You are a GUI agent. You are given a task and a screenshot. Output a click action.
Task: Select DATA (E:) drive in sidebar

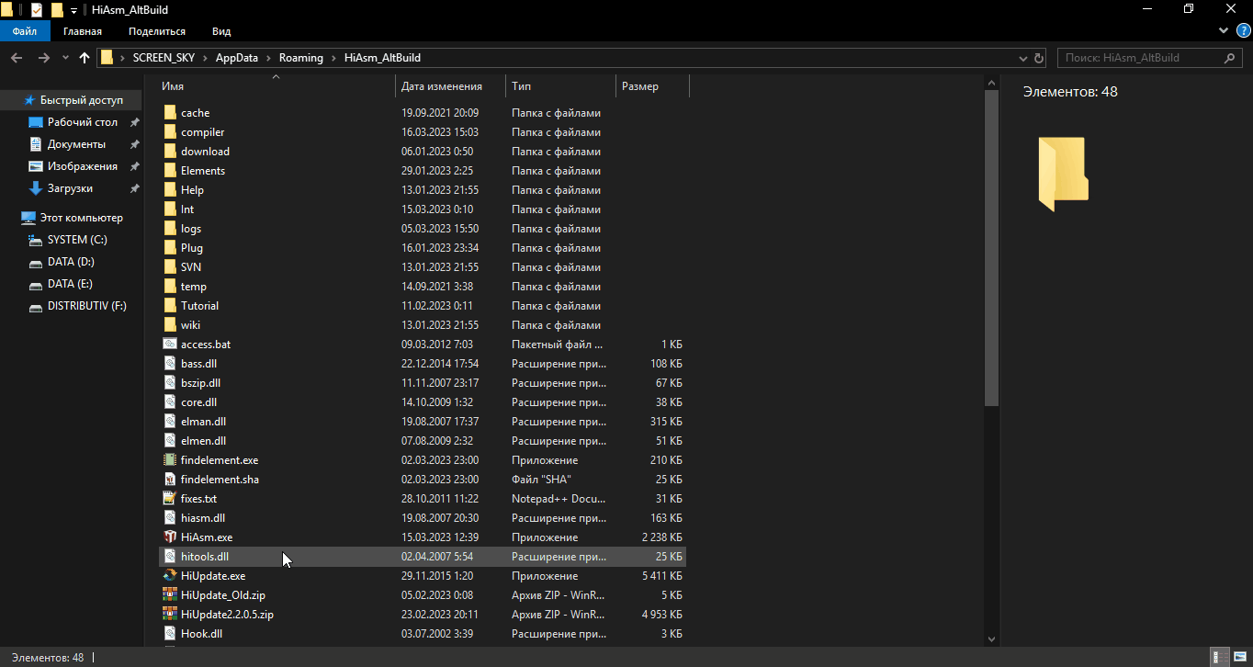[70, 284]
